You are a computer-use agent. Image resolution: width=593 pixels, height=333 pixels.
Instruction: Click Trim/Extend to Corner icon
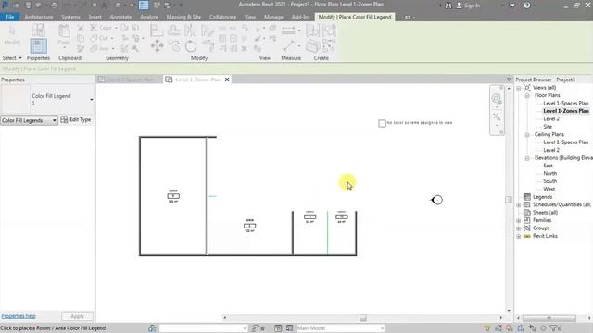click(x=208, y=46)
